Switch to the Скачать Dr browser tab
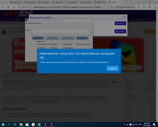Screen dimensions: 158x127 tap(72, 2)
